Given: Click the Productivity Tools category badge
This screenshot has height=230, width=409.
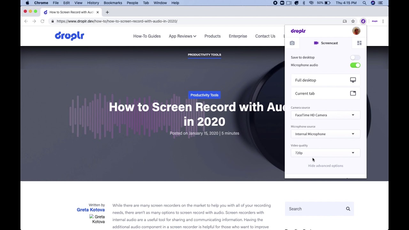Looking at the screenshot, I should pyautogui.click(x=204, y=95).
